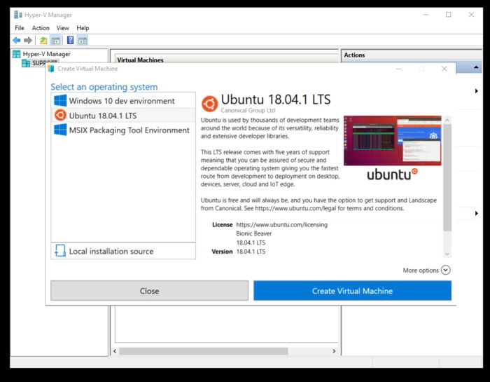Screen dimensions: 490x382
Task: Click the Close button in dialog
Action: tap(149, 291)
